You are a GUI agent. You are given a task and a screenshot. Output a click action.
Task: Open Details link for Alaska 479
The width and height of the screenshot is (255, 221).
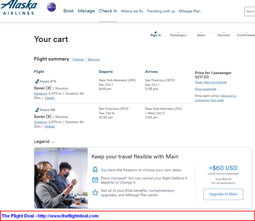pos(50,98)
